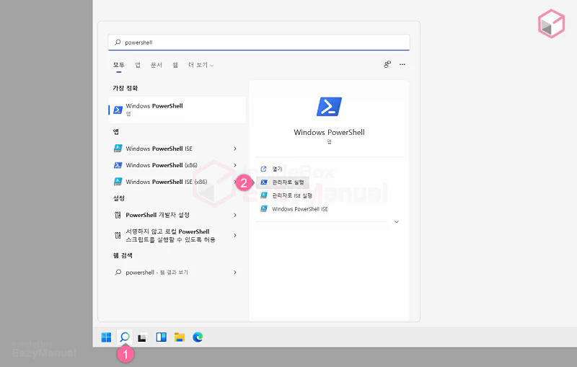
Task: Click the magnifier icon inside the search box
Action: 118,43
